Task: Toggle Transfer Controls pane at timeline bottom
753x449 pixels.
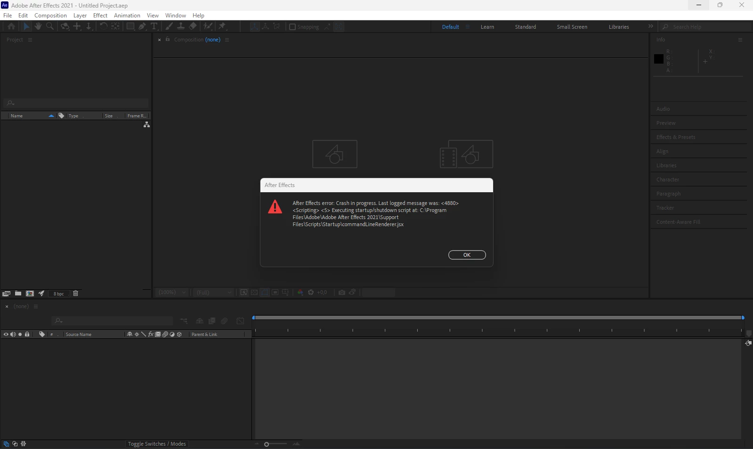Action: tap(15, 444)
